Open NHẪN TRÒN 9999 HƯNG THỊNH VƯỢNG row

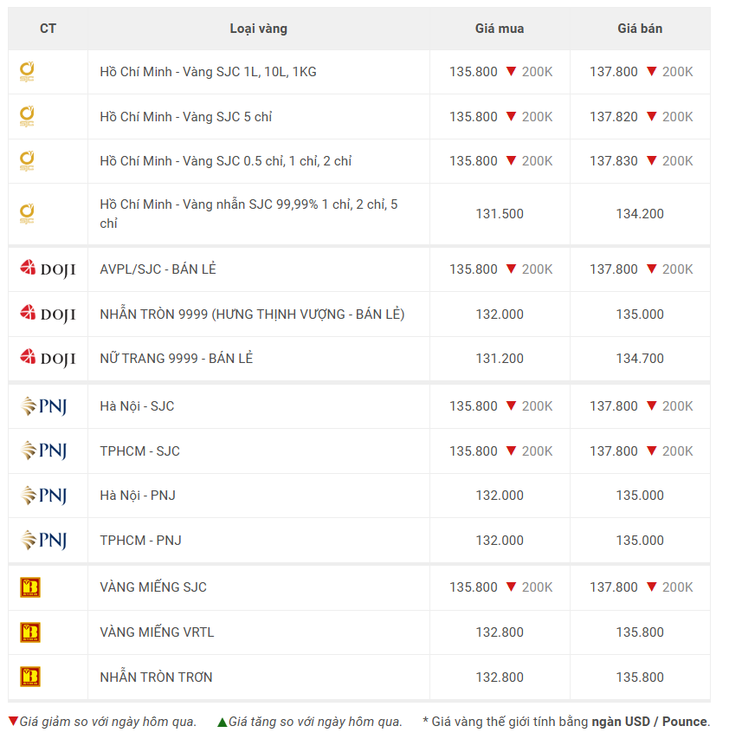pyautogui.click(x=252, y=314)
